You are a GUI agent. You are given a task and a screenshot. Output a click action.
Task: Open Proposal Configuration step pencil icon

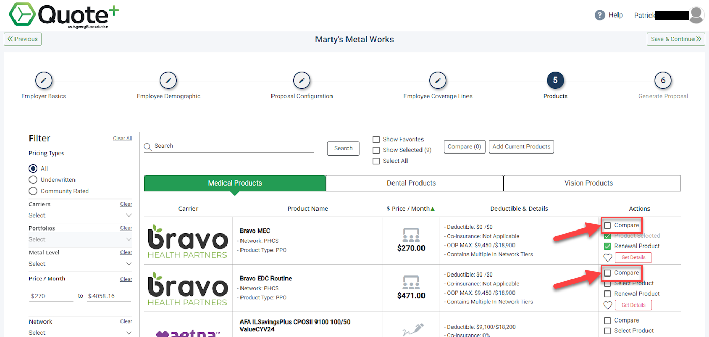click(x=301, y=81)
